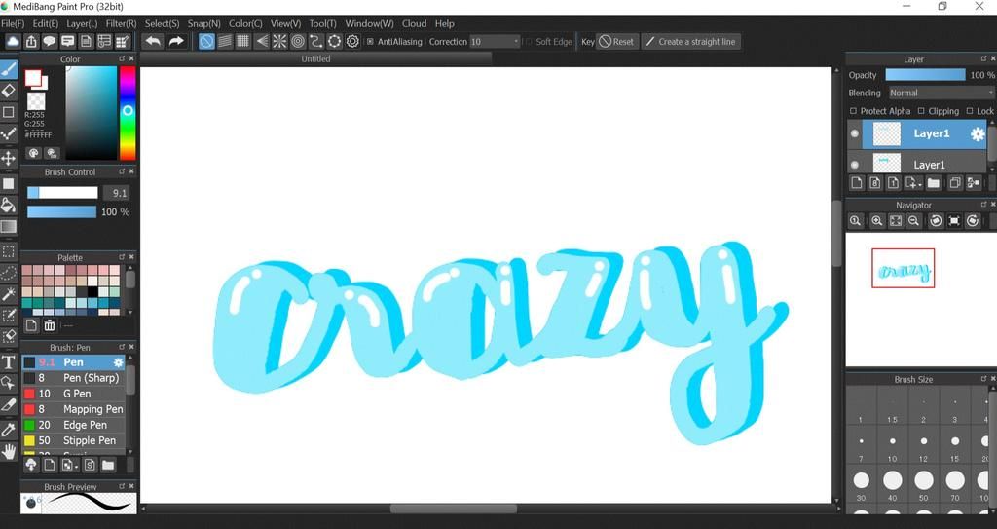997x529 pixels.
Task: Select the Move tool
Action: (x=8, y=157)
